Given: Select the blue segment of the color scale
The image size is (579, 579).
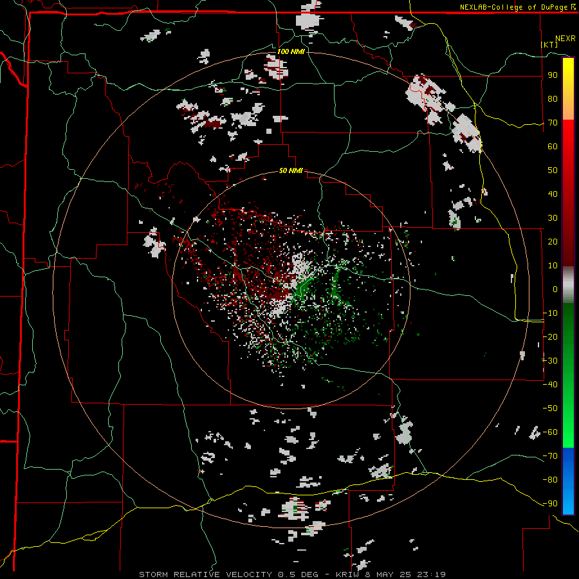Looking at the screenshot, I should [x=568, y=481].
